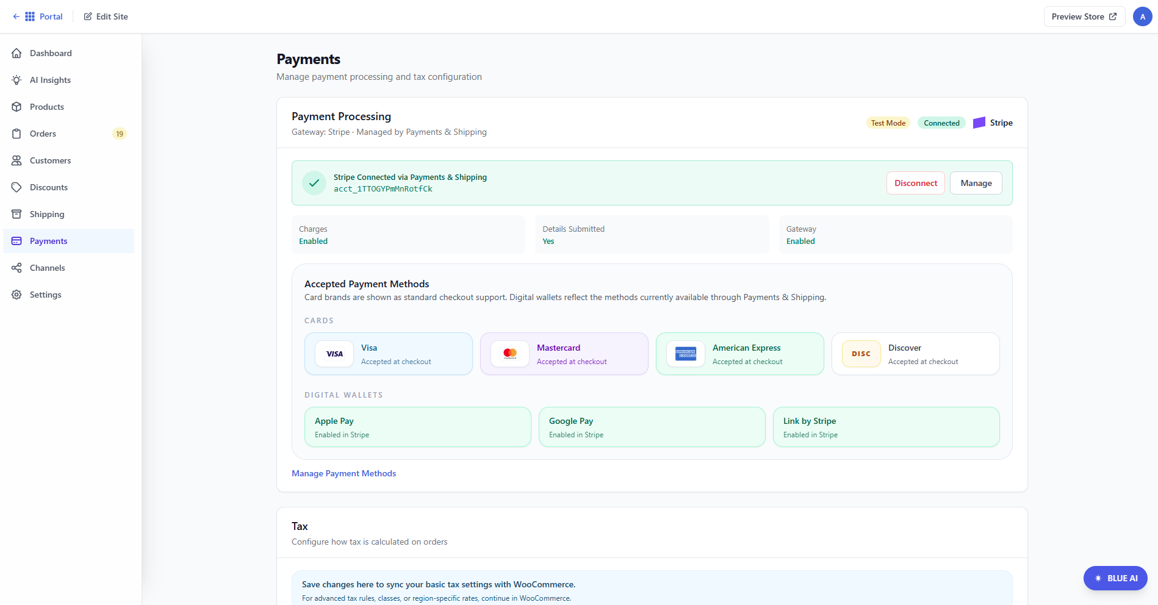This screenshot has width=1158, height=605.
Task: Click the account ID acct_1TTOGYPmMnRotfCk
Action: point(383,189)
